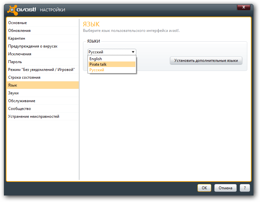Open the Сообщество section
The height and width of the screenshot is (202, 260).
click(x=43, y=108)
